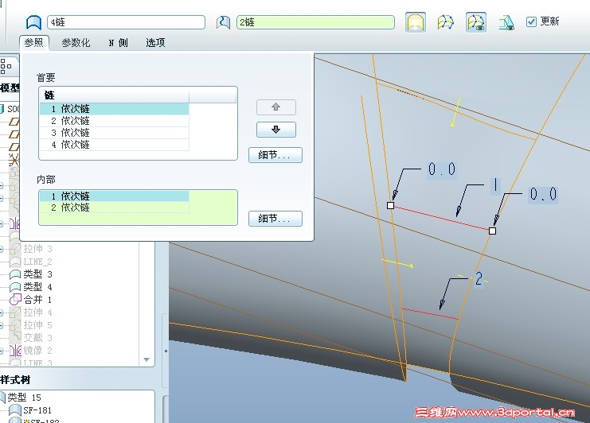
Task: Click the green 2链 collector field
Action: pyautogui.click(x=315, y=22)
